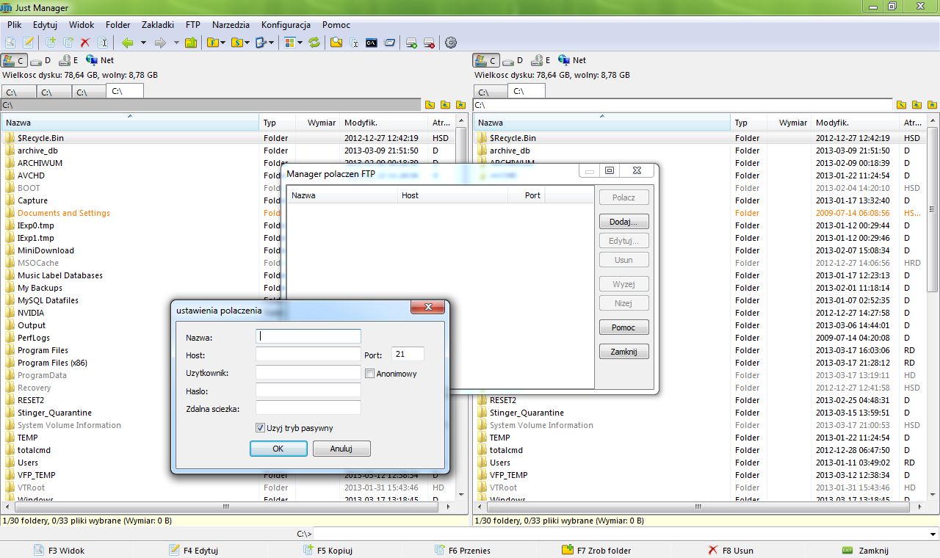Tick the Anonimowy checkbox
Image resolution: width=940 pixels, height=558 pixels.
(x=370, y=374)
